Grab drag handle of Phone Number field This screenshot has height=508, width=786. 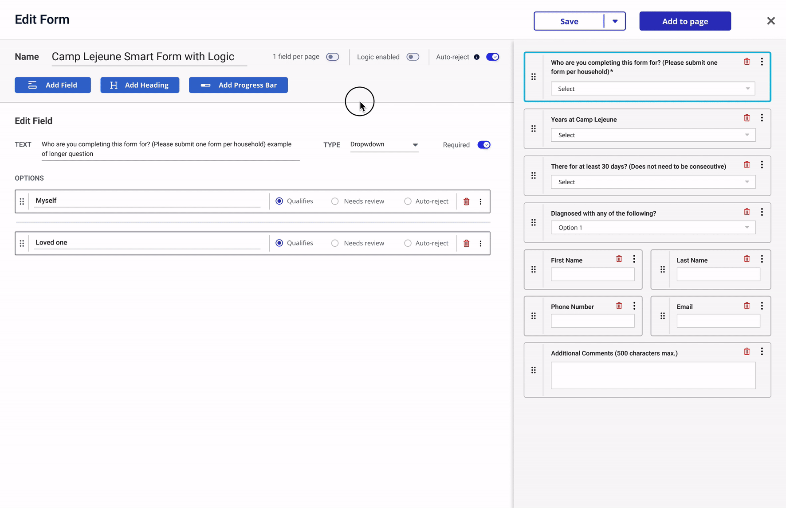534,316
